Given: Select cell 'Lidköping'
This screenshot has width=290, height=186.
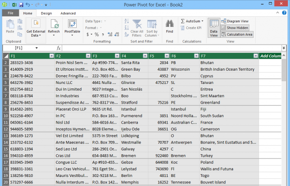Looking at the screenshot, I should click(134, 136).
